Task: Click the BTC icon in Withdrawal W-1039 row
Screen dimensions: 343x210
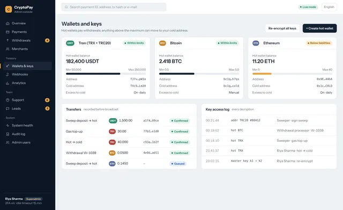Action: [112, 153]
